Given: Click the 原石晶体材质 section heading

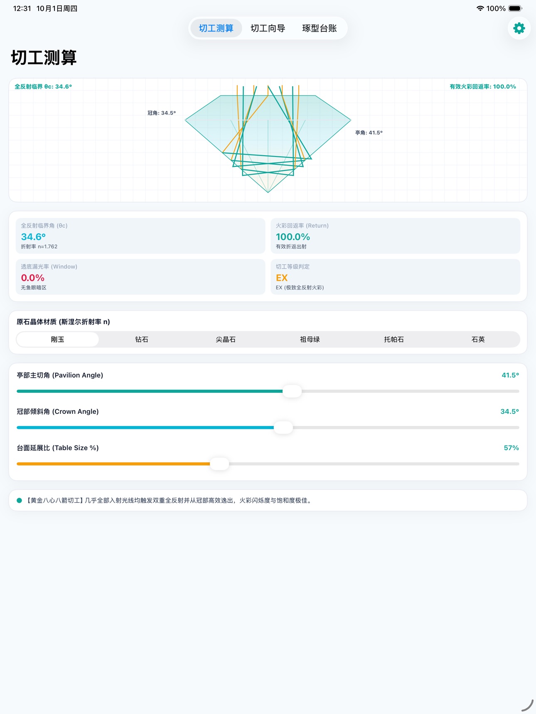Looking at the screenshot, I should point(63,322).
